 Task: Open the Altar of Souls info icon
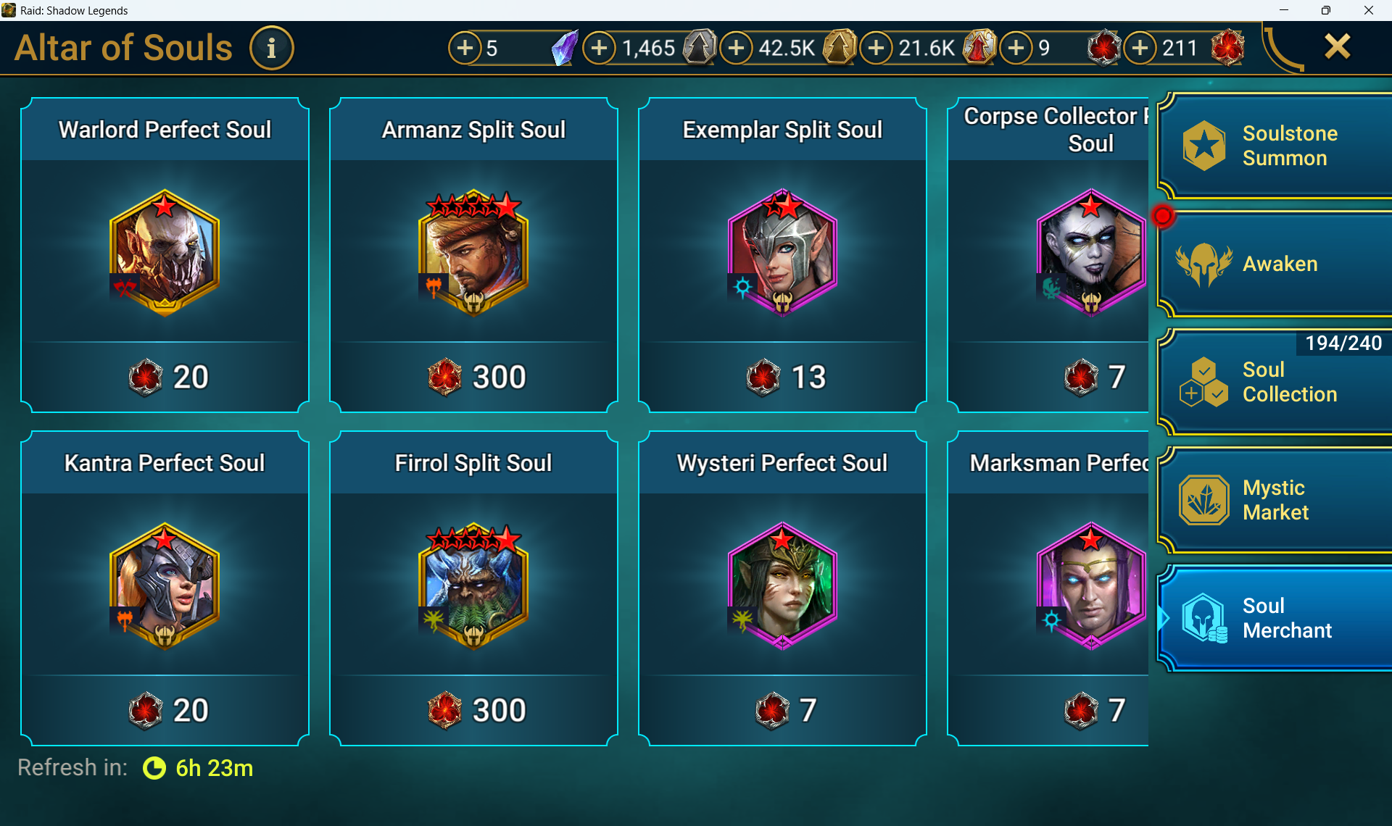[x=271, y=49]
